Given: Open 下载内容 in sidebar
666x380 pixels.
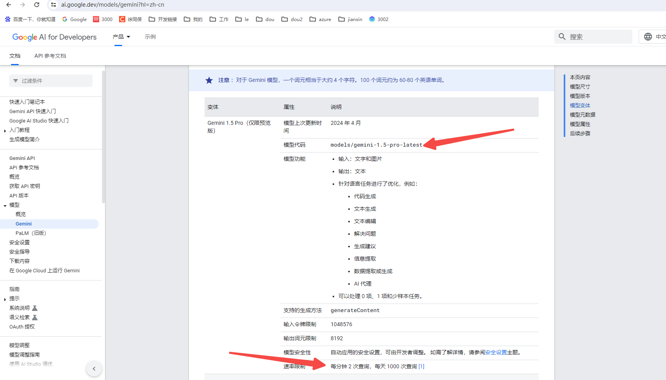Looking at the screenshot, I should click(x=20, y=261).
